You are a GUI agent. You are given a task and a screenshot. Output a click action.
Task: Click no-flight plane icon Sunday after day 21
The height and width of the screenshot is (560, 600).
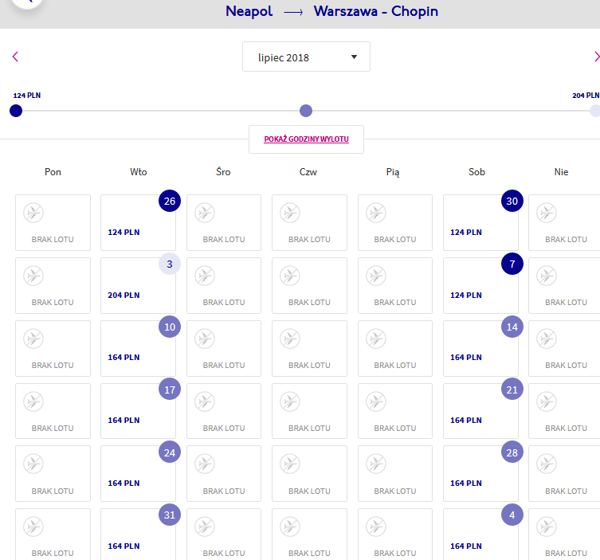pyautogui.click(x=547, y=401)
